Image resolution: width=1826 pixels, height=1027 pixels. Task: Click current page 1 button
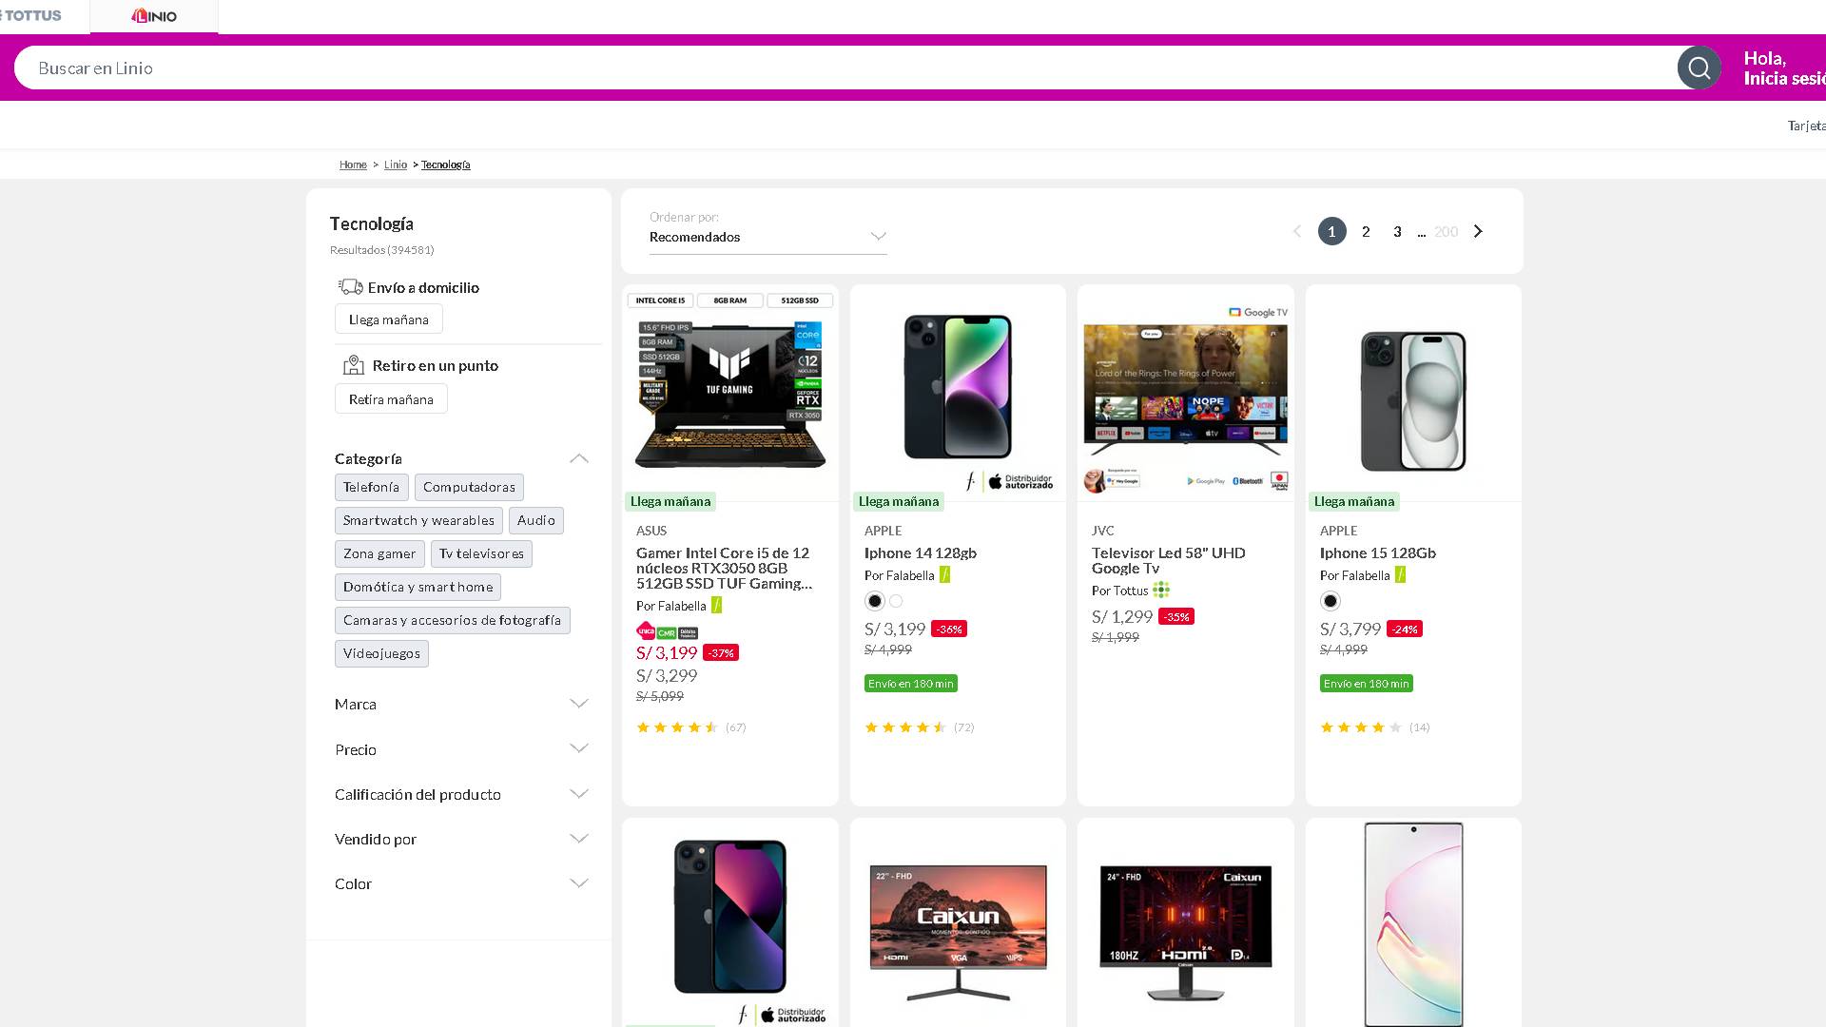[1331, 231]
